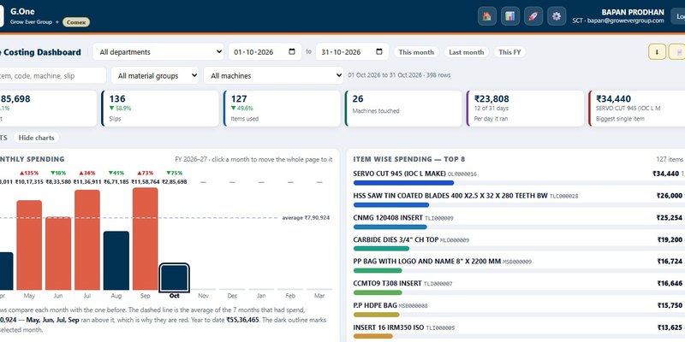The width and height of the screenshot is (685, 342).
Task: Click PP BAG WITH LOGO AND NAME row
Action: [519, 266]
